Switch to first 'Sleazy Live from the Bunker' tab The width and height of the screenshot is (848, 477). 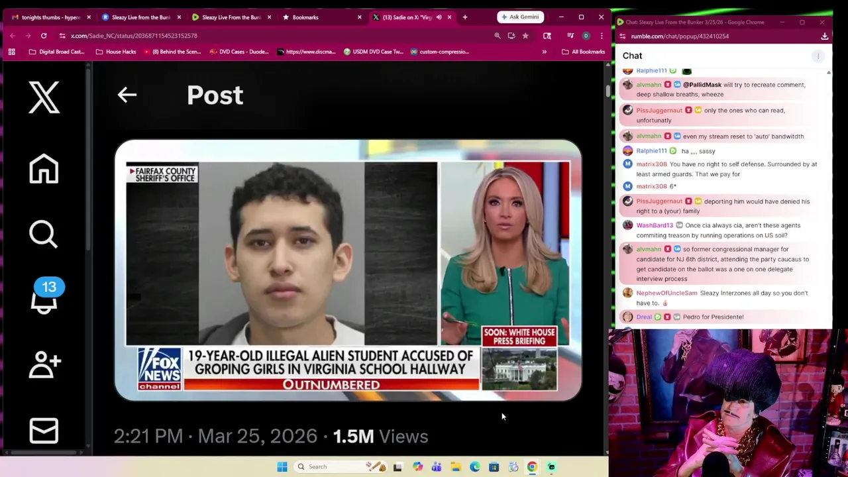point(140,17)
